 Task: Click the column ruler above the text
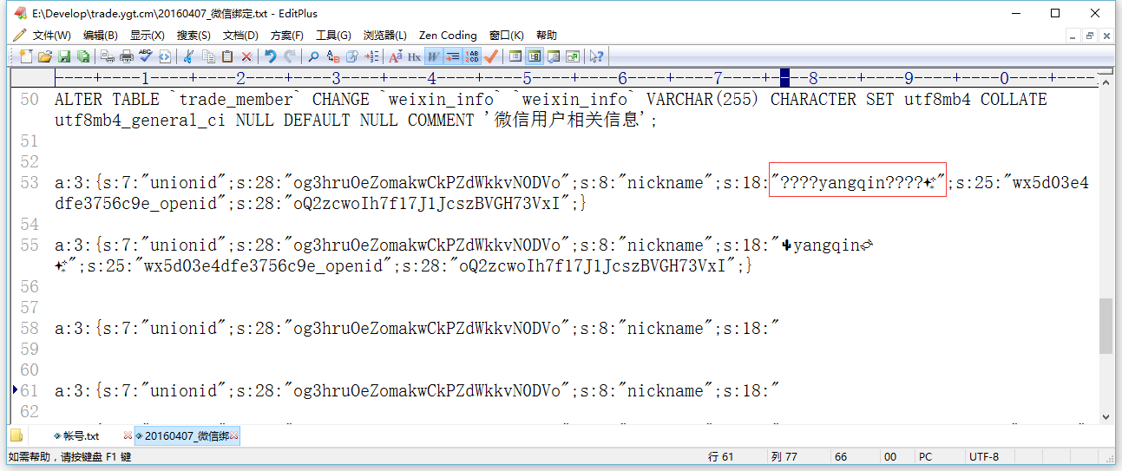pyautogui.click(x=575, y=78)
